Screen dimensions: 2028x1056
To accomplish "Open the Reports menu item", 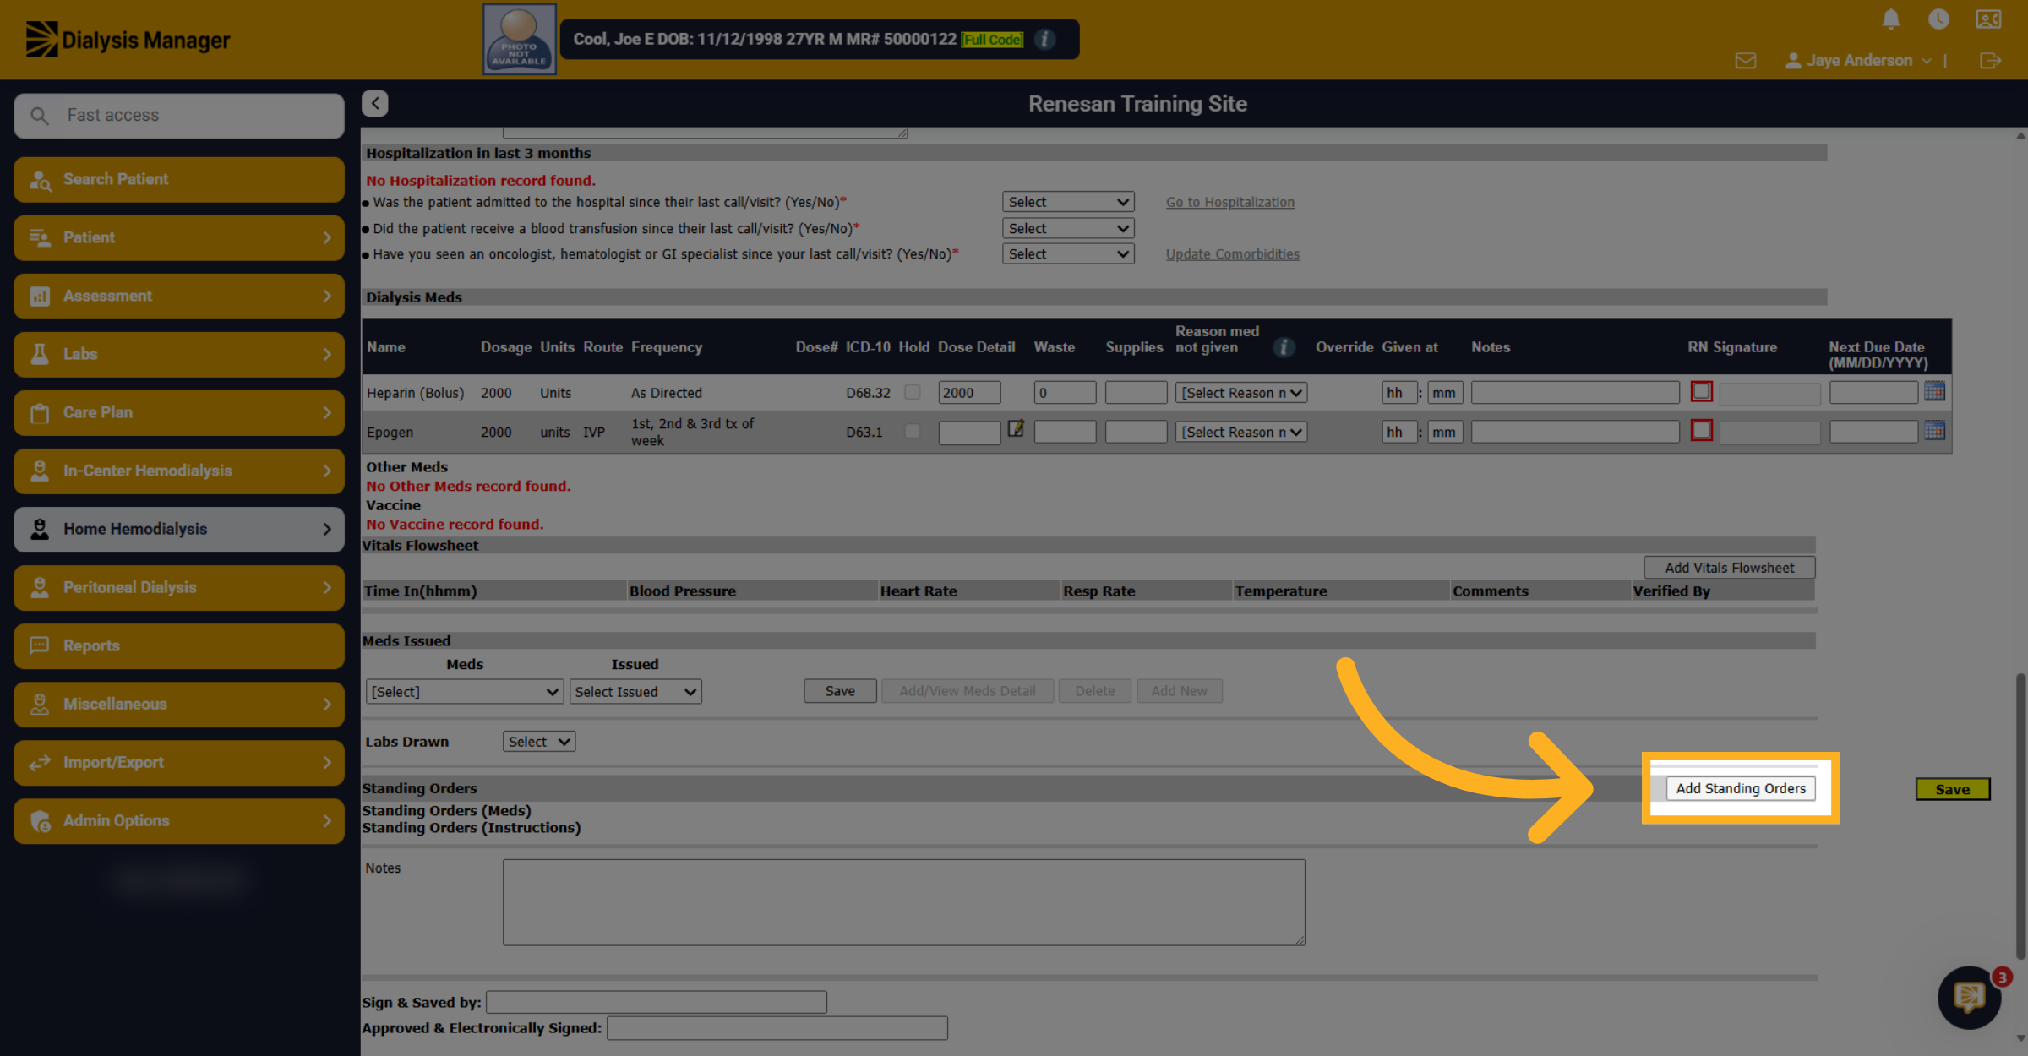I will [x=179, y=645].
